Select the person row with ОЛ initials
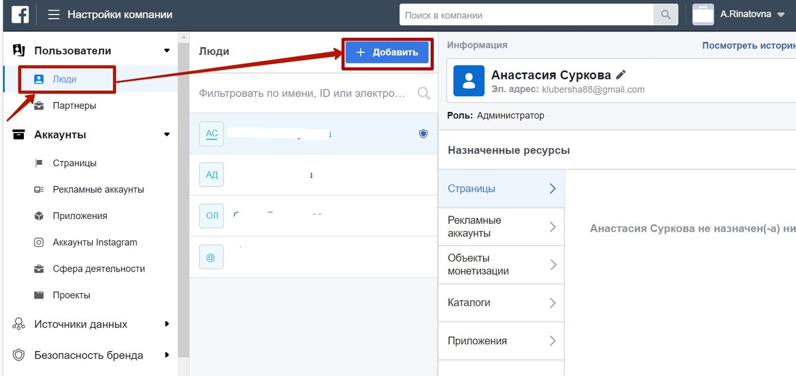 click(313, 216)
